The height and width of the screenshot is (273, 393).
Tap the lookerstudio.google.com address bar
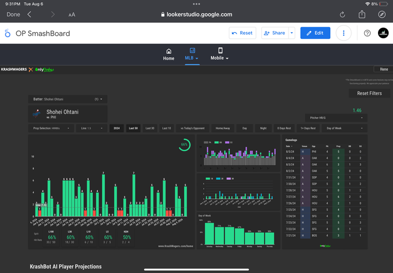(196, 14)
